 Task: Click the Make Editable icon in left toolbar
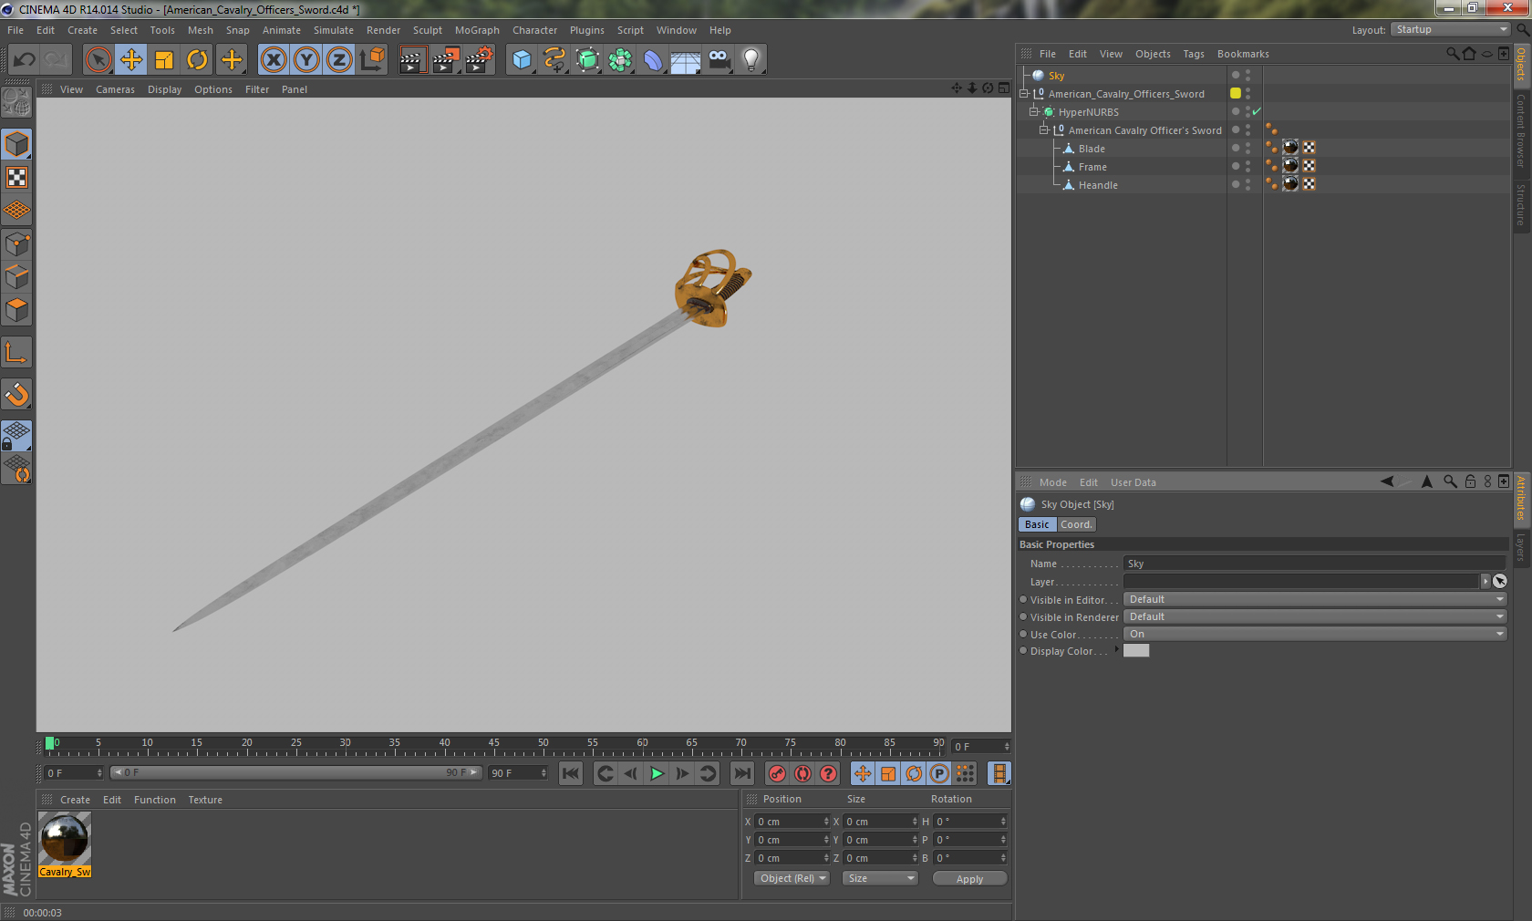point(16,102)
